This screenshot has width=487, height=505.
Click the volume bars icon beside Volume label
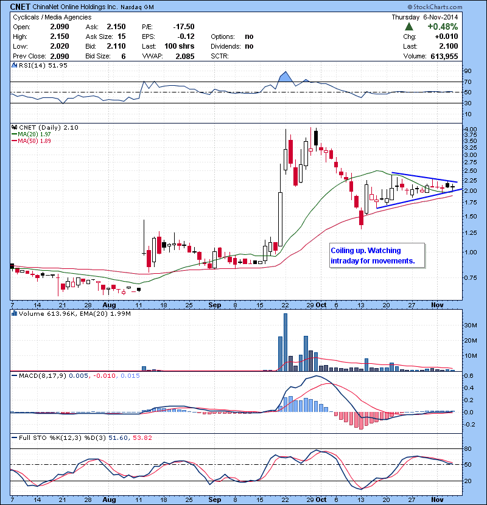point(15,313)
